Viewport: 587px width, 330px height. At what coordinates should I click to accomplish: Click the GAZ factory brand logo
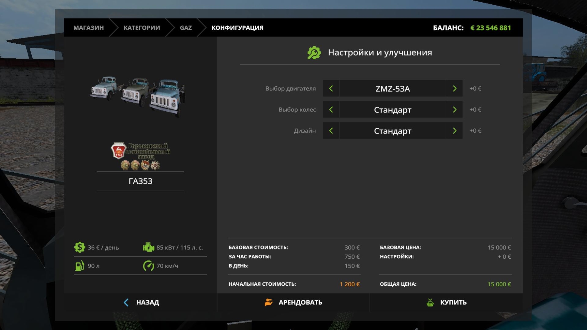pyautogui.click(x=140, y=156)
